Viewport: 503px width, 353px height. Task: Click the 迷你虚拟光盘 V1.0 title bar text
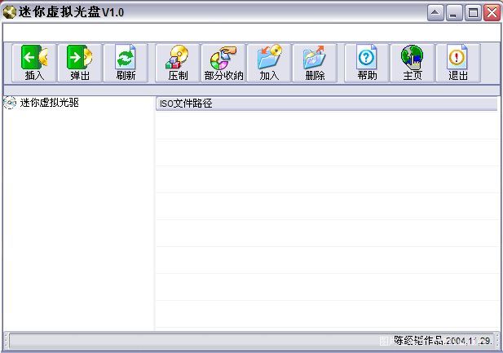[x=72, y=12]
